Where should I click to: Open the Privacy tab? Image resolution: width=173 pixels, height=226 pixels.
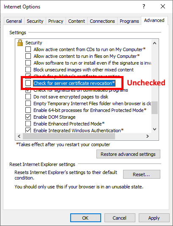coord(56,21)
